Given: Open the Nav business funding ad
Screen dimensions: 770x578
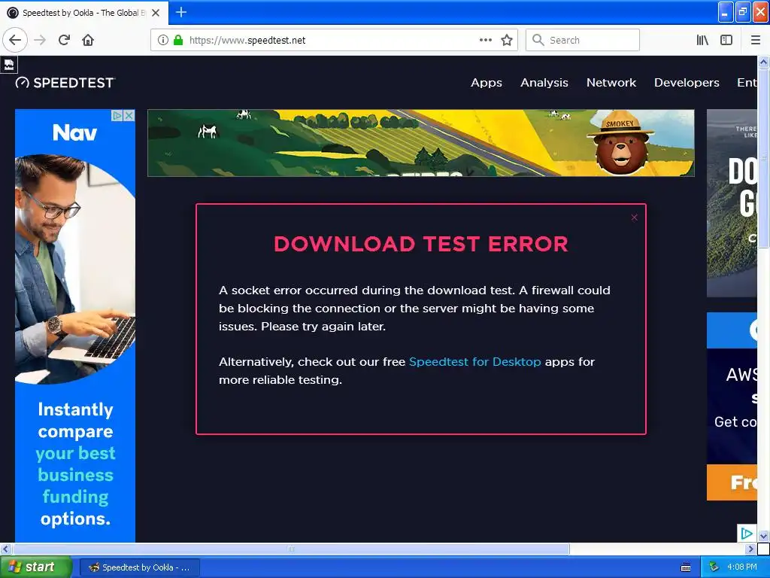Looking at the screenshot, I should 75,325.
